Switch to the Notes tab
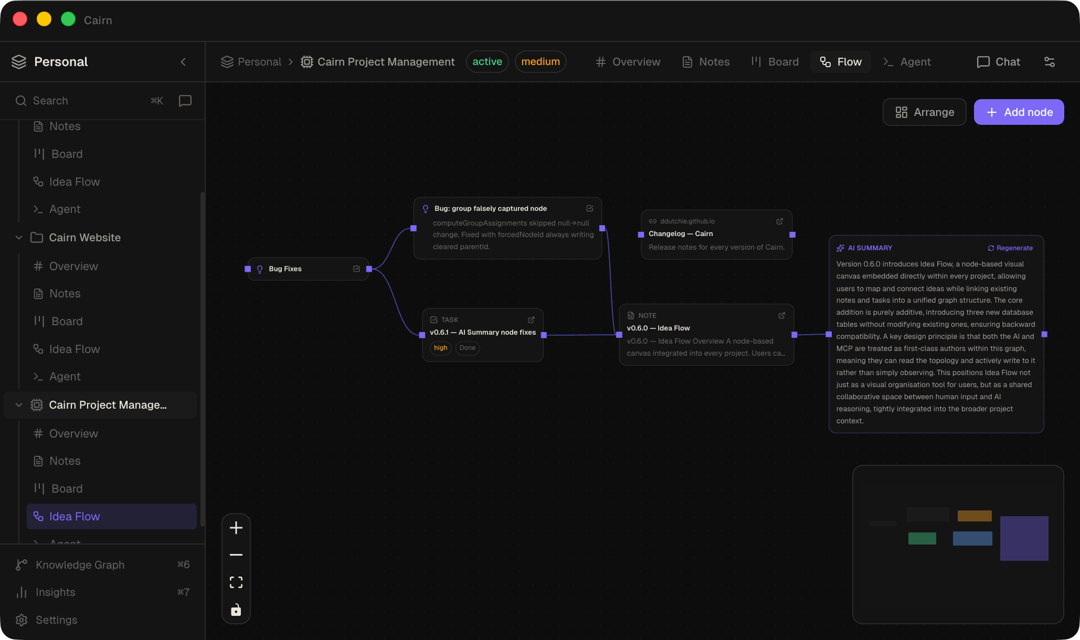 click(x=706, y=62)
